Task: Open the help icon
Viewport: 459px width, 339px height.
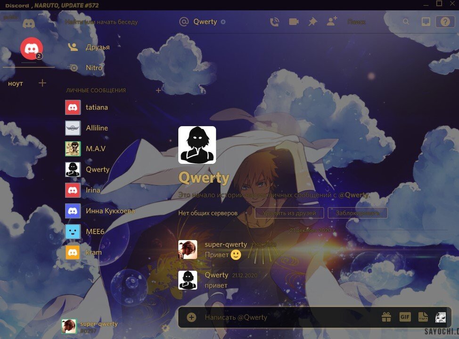Action: pyautogui.click(x=445, y=22)
